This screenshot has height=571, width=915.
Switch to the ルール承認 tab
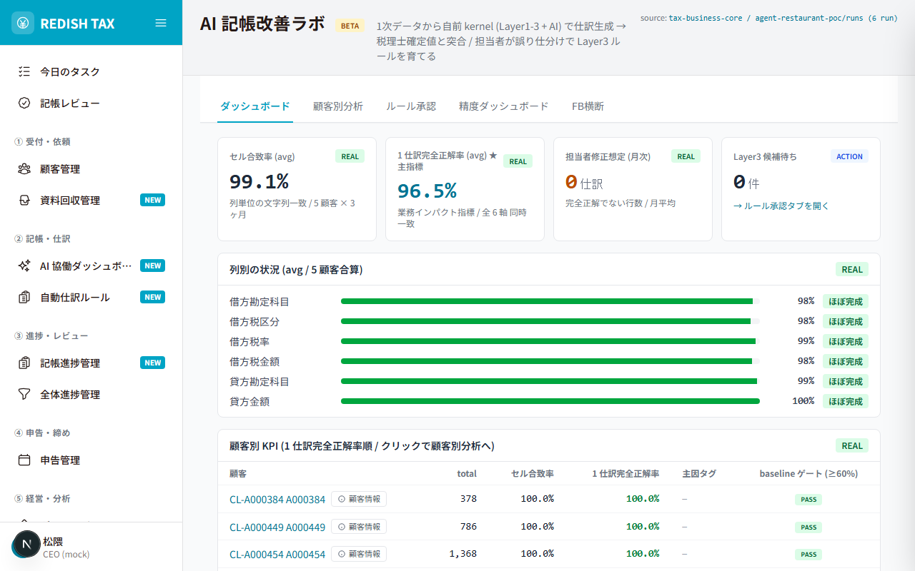pos(411,106)
